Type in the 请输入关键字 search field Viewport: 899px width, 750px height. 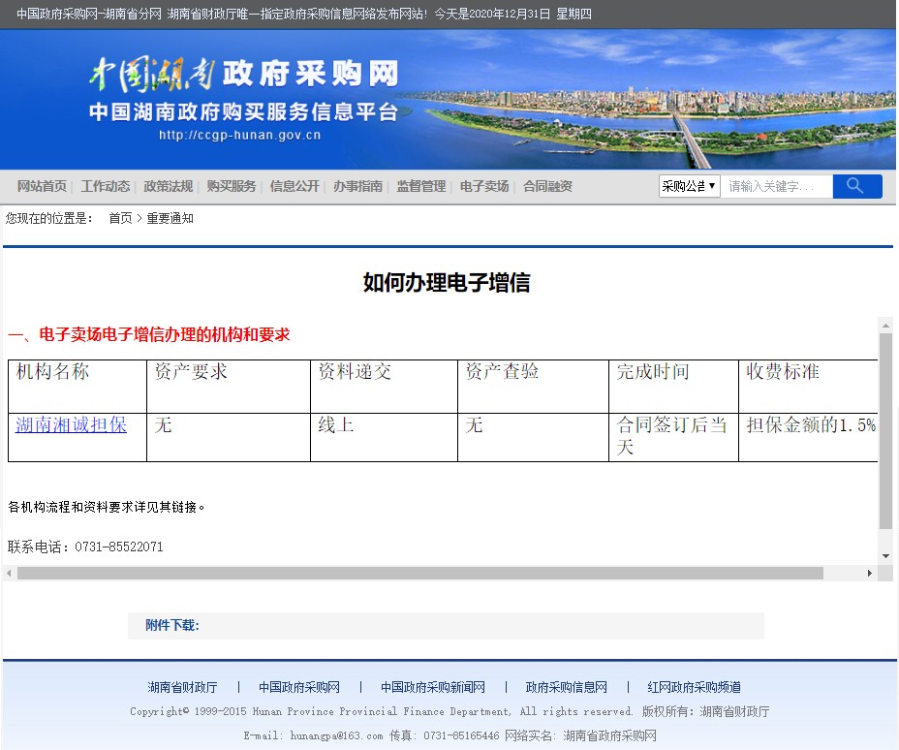pos(775,186)
